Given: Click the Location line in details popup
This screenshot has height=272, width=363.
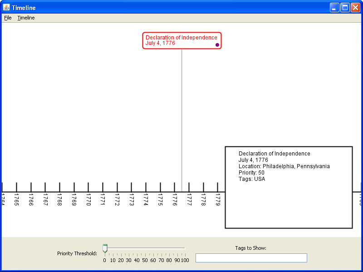Looking at the screenshot, I should (x=284, y=166).
